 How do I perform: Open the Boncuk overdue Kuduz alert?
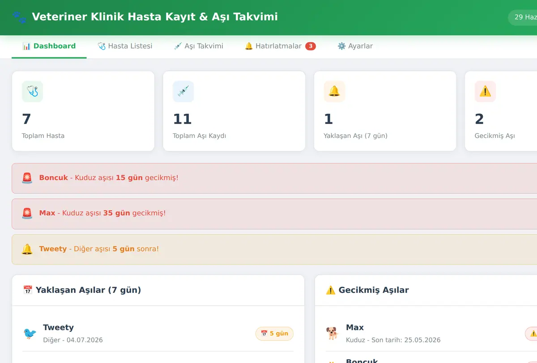(x=274, y=178)
